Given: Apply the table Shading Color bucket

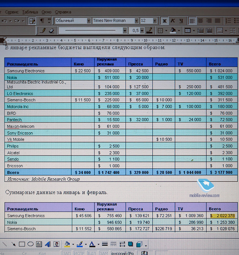Looking at the screenshot, I should (x=173, y=30).
